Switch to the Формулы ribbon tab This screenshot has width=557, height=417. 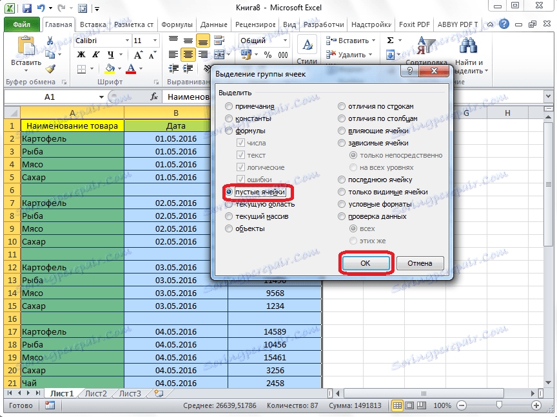coord(177,25)
